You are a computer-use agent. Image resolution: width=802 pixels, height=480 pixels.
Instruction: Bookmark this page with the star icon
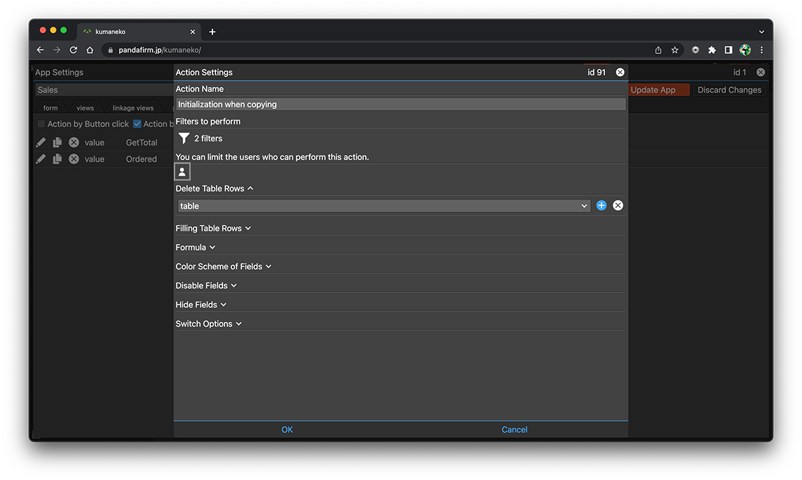pos(675,50)
